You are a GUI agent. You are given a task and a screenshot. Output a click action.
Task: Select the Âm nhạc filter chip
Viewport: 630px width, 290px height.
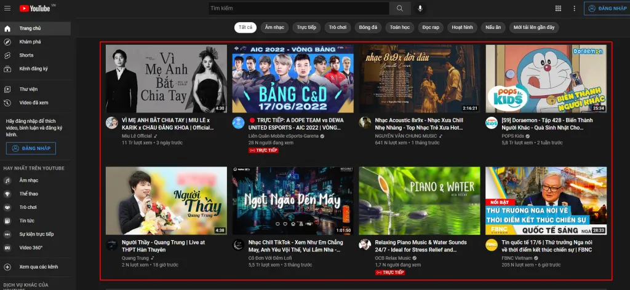tap(274, 28)
